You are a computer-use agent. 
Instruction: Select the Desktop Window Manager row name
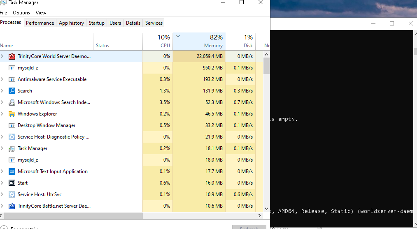pyautogui.click(x=47, y=125)
